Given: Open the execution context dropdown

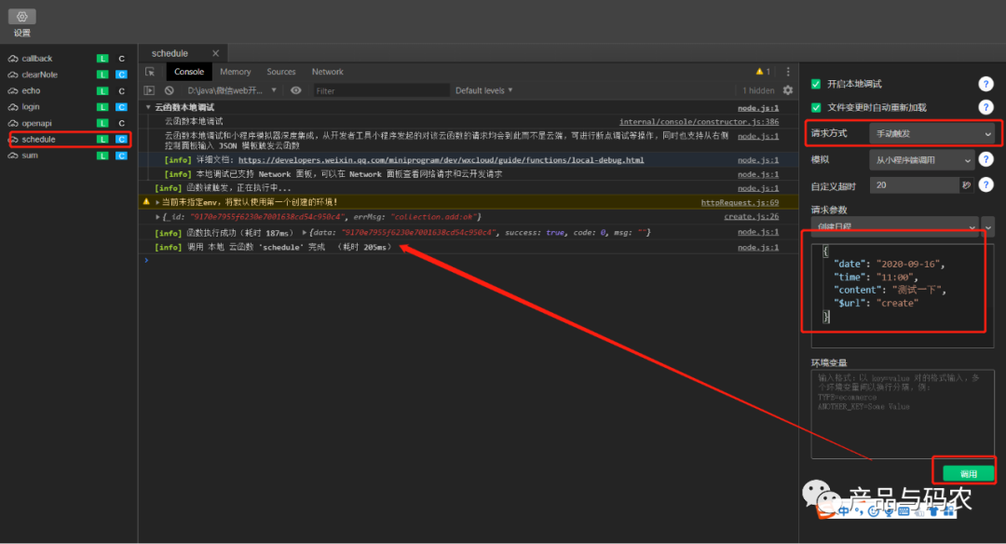Looking at the screenshot, I should (232, 90).
